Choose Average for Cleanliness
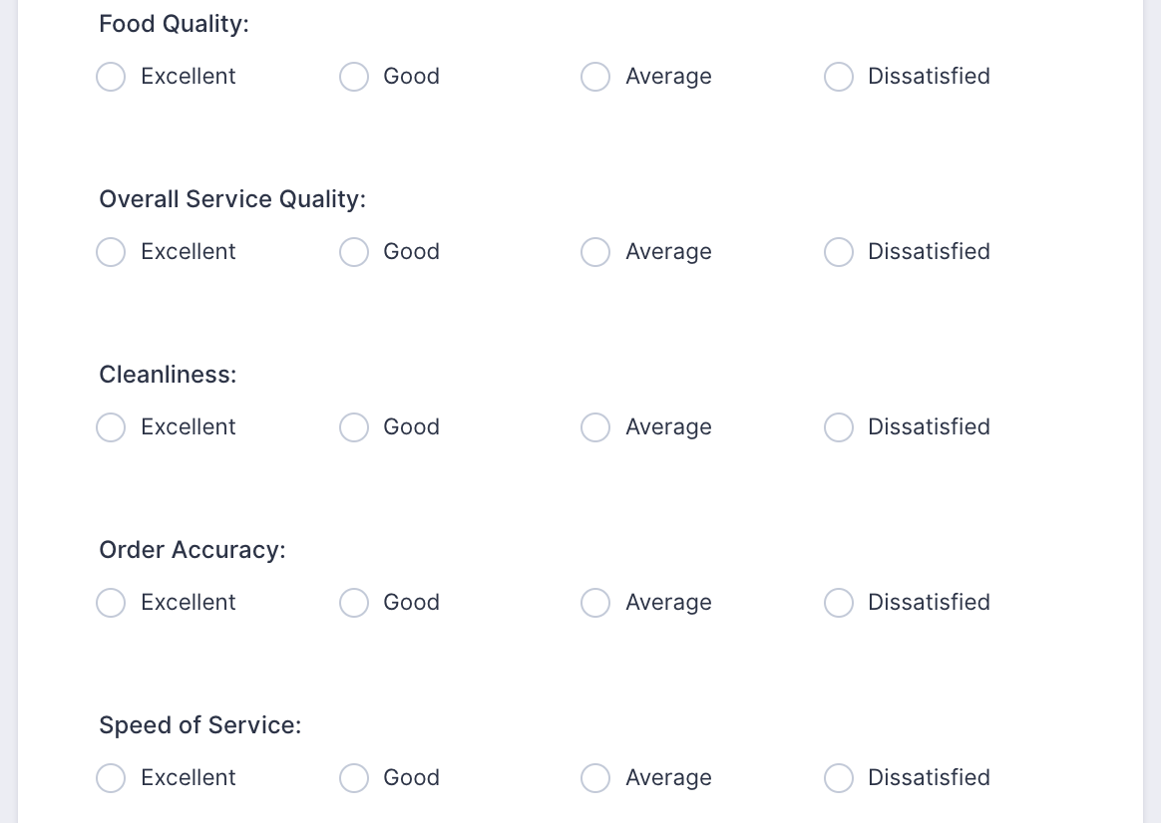The image size is (1161, 823). pos(595,427)
